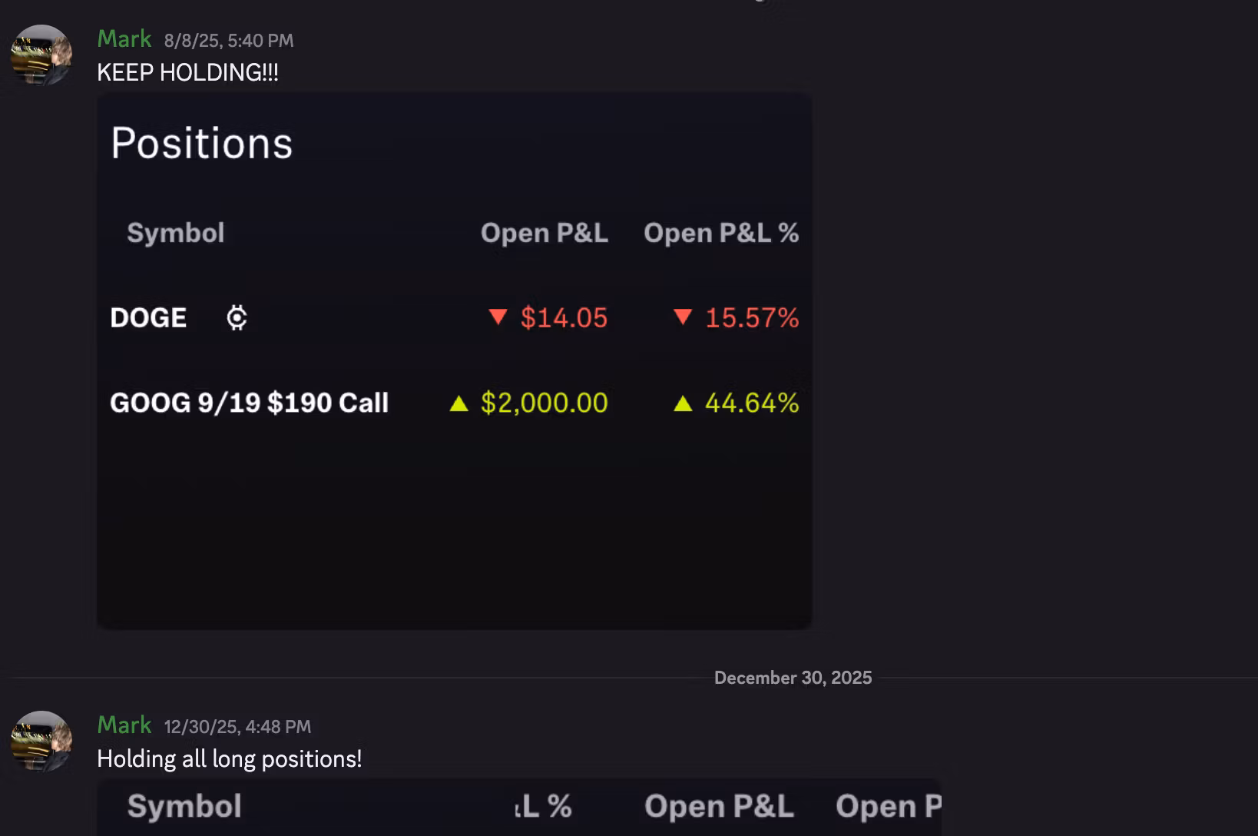Click the red down arrow beside $14.05
1258x836 pixels.
pyautogui.click(x=498, y=317)
